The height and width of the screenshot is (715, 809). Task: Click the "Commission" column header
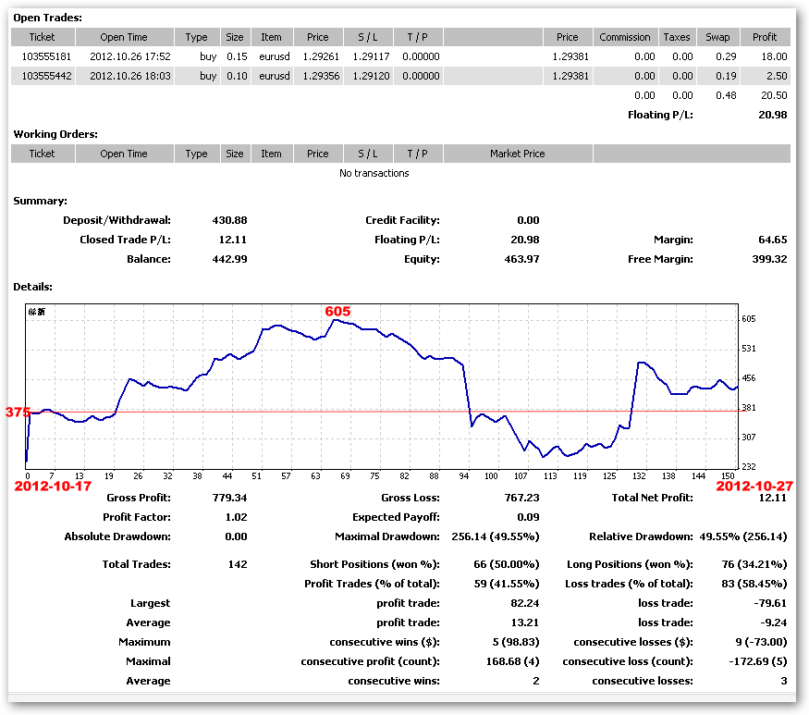625,37
